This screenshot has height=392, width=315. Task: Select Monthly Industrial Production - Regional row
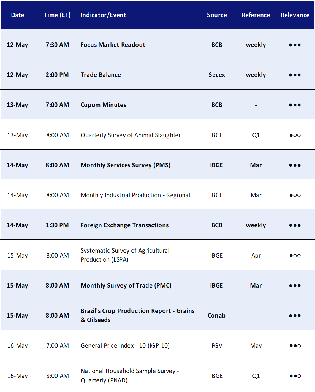point(157,195)
